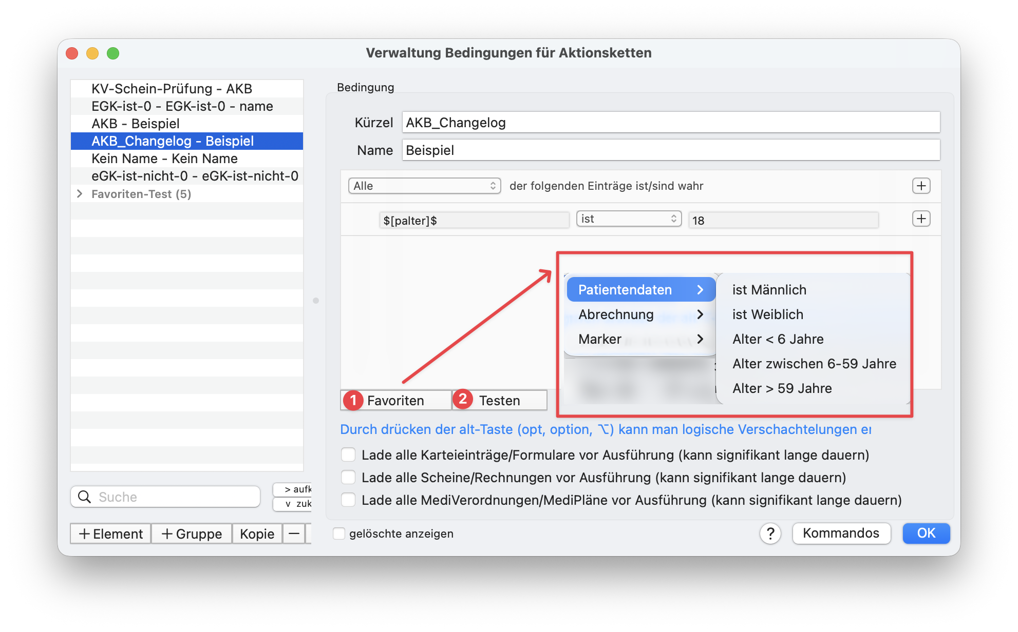Screen dimensions: 1018x632
Task: Enable "Lade alle Karteieinträge/Formulare vor Ausführung"
Action: [x=348, y=455]
